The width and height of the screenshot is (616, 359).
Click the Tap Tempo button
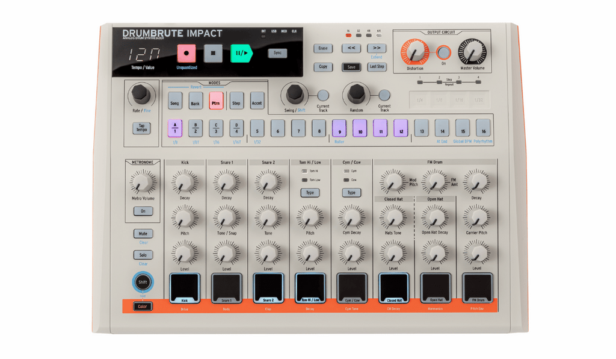(x=141, y=128)
